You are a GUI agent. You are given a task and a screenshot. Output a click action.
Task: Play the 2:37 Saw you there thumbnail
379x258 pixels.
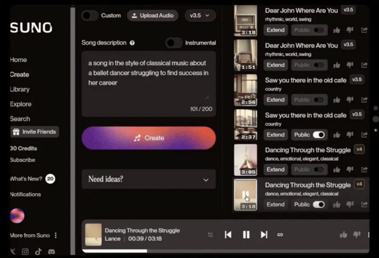tap(245, 125)
